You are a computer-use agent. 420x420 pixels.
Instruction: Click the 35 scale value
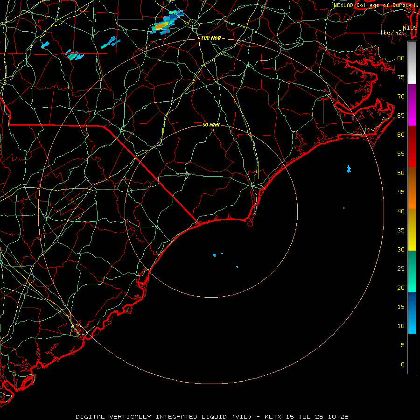(401, 231)
